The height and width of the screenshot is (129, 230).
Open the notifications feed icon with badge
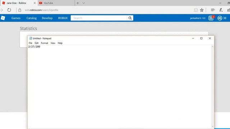click(x=211, y=18)
